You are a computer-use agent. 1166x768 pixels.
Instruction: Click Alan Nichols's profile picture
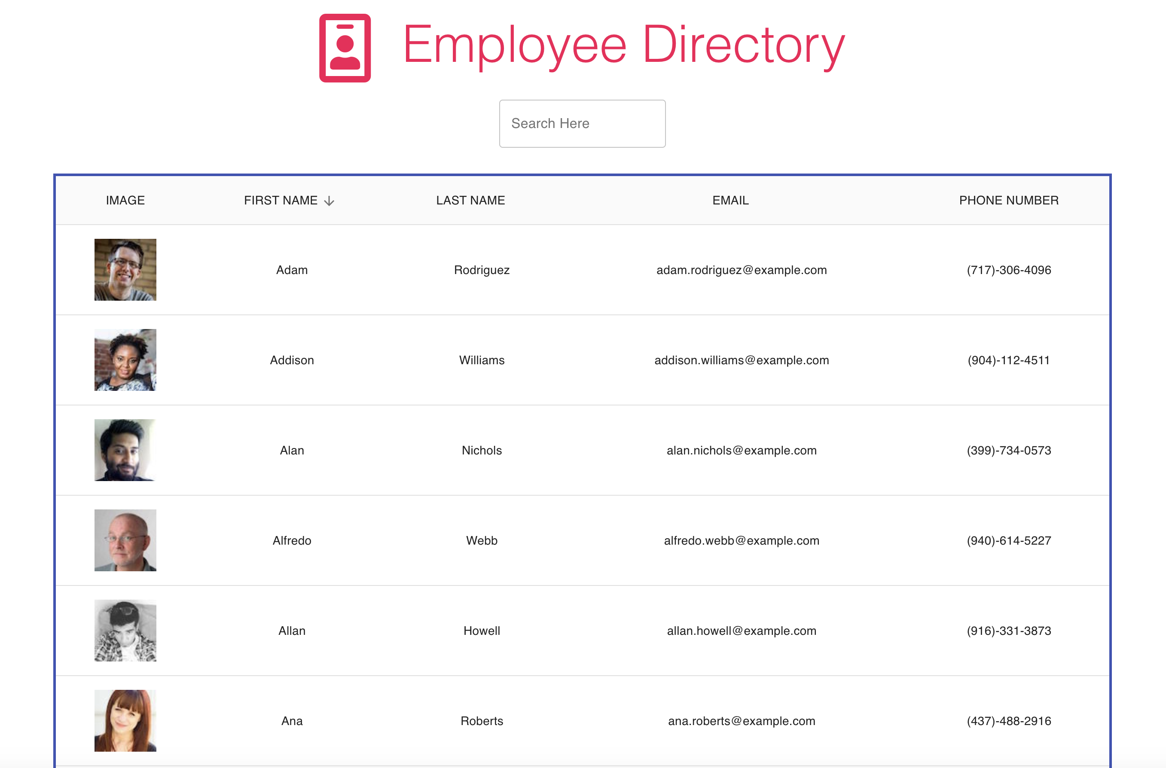pyautogui.click(x=125, y=450)
